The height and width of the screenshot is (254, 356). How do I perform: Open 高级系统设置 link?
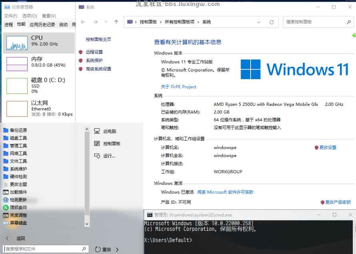(98, 69)
